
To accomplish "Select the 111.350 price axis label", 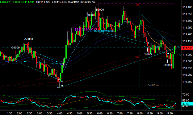I will pyautogui.click(x=187, y=14).
